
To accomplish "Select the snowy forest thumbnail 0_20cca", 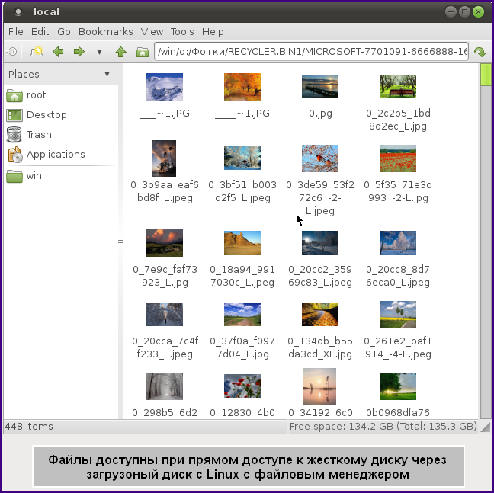I will (x=165, y=314).
